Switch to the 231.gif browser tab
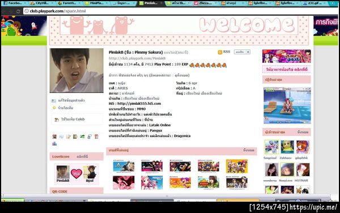The image size is (340, 213). coord(316,3)
